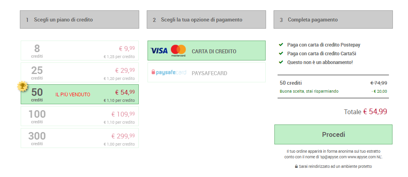The height and width of the screenshot is (177, 408).
Task: Select the 25 credits plan
Action: coord(80,72)
